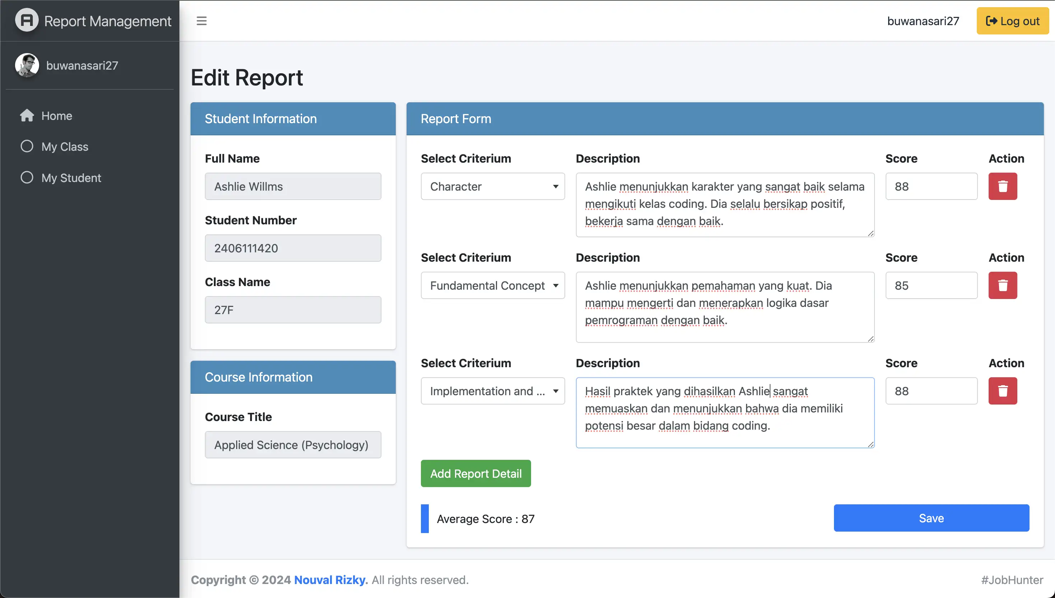Open the Fundamental Concept criterium dropdown
The width and height of the screenshot is (1055, 598).
493,285
